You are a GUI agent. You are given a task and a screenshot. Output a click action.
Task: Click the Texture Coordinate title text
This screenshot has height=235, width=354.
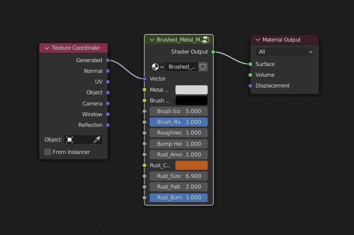[76, 48]
